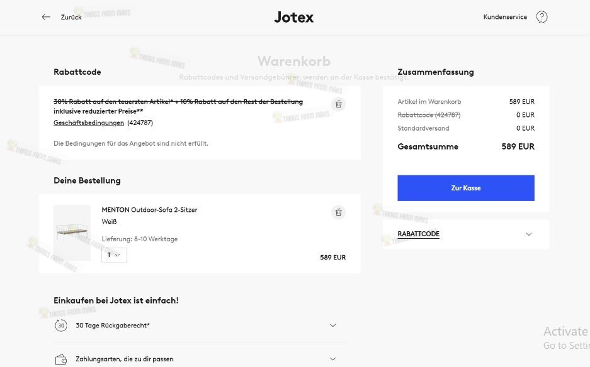Click the Zur Kasse checkout button
The height and width of the screenshot is (367, 590).
[465, 188]
